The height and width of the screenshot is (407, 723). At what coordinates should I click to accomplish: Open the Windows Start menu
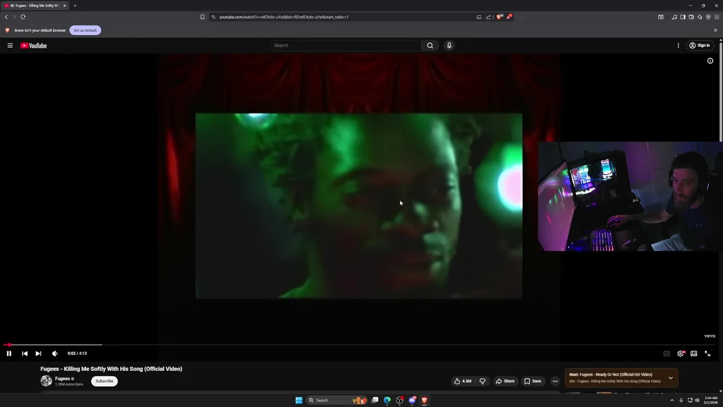click(299, 400)
